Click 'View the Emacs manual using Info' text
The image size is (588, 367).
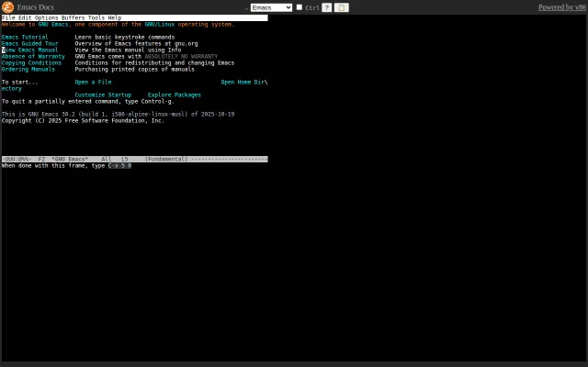[x=128, y=50]
